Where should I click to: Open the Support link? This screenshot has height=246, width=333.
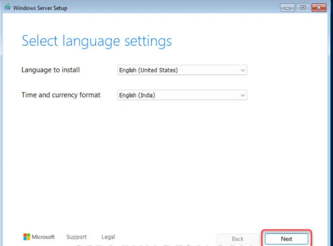[x=77, y=237]
